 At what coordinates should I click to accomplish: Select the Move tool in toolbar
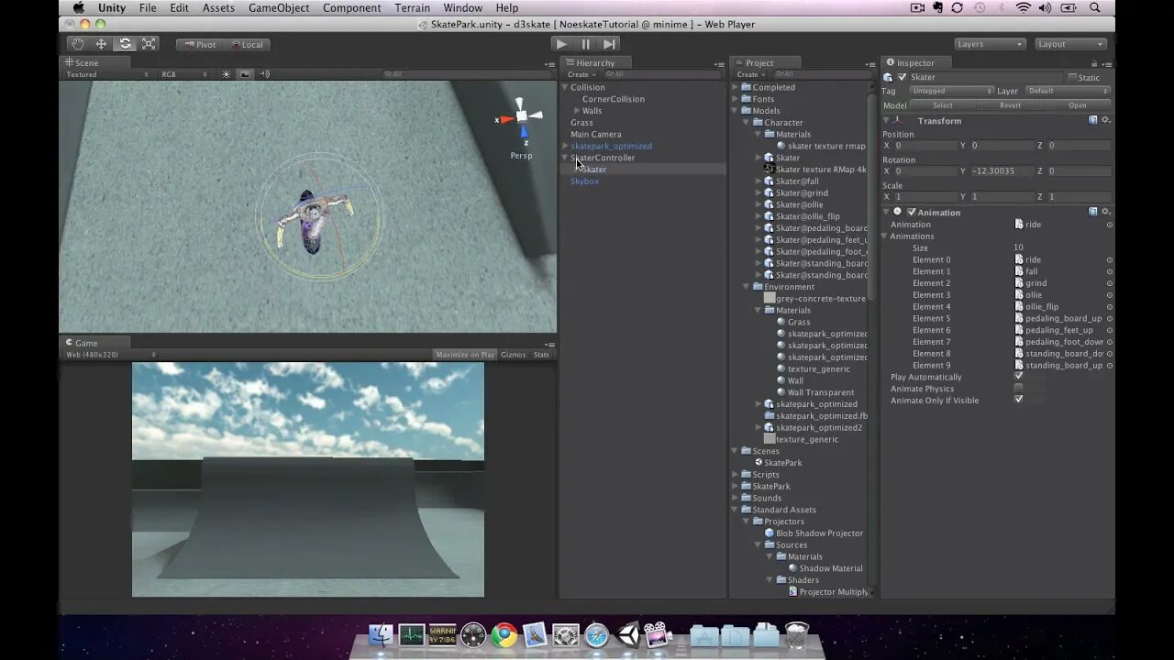(x=102, y=44)
